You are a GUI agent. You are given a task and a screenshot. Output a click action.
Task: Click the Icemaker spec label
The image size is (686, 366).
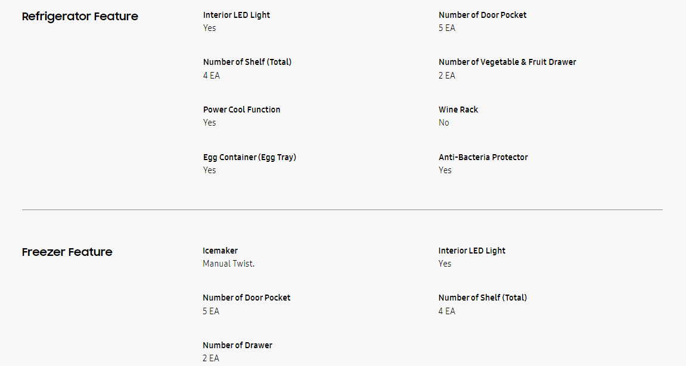(x=220, y=251)
